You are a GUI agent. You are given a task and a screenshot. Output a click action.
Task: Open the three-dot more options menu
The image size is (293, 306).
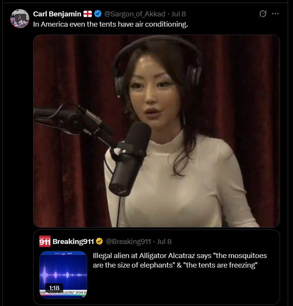(x=275, y=14)
